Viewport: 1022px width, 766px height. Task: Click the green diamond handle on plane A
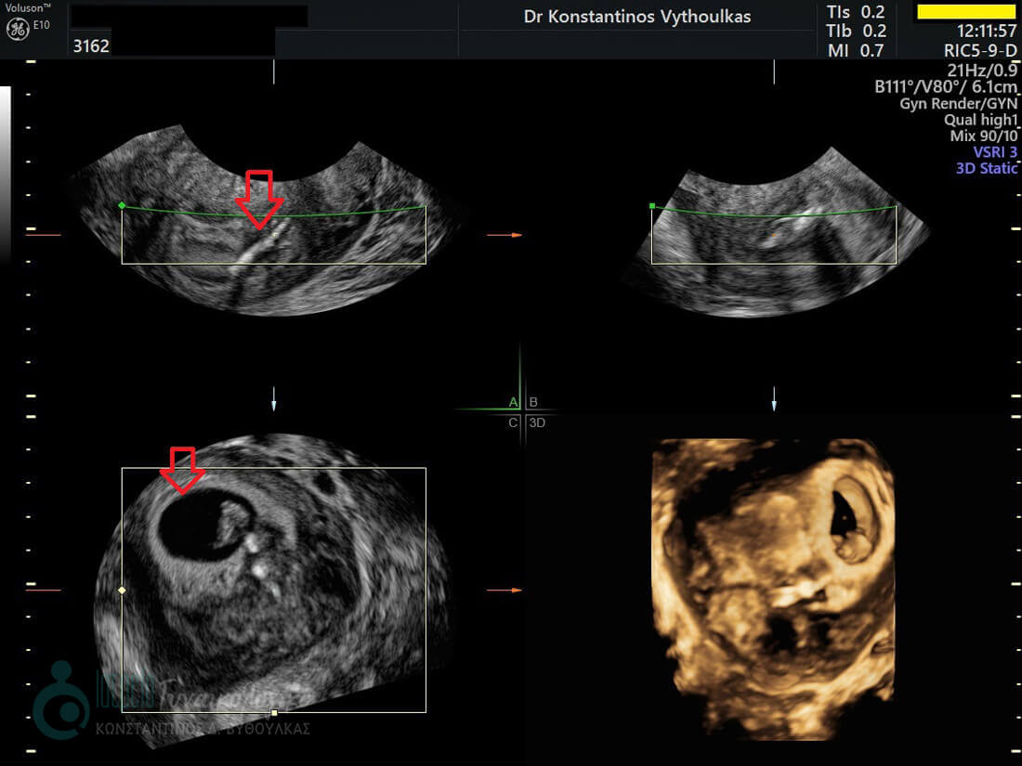[x=122, y=205]
